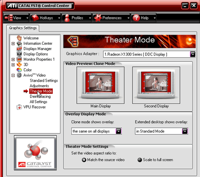Viewport: 200px width, 177px height.
Task: Close the Catalyst Control Center window
Action: click(194, 6)
